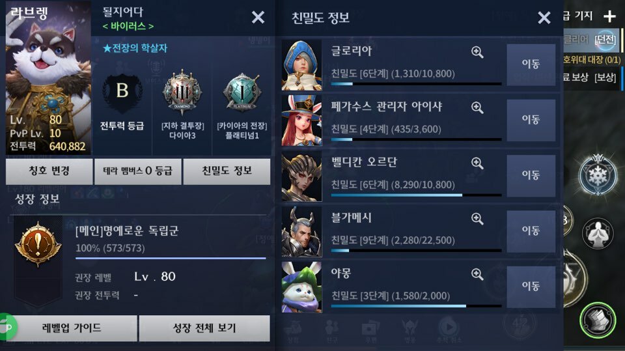The height and width of the screenshot is (351, 625).
Task: Tap the magnifier icon for 벨디칸 오르단
Action: [477, 163]
